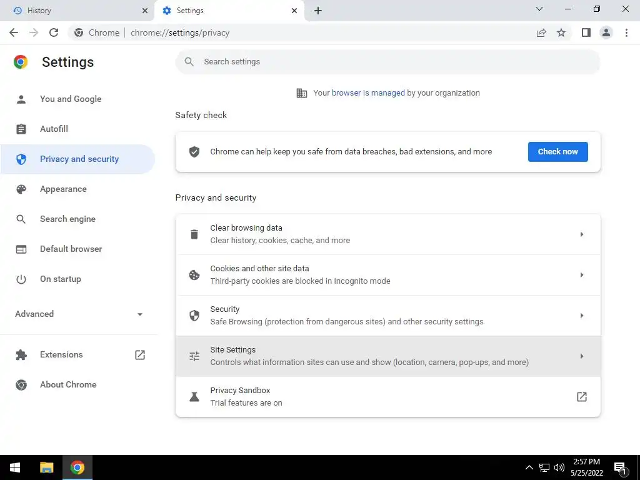The width and height of the screenshot is (640, 480).
Task: Click the Chrome taskbar icon
Action: point(77,467)
